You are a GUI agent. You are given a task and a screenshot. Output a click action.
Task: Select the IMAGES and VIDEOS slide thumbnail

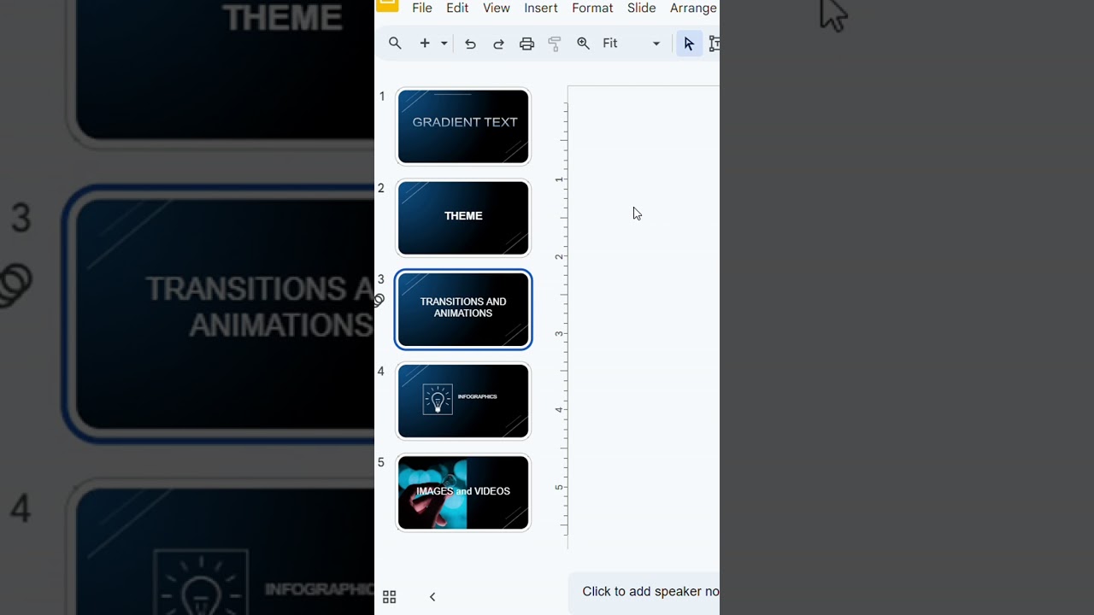(463, 492)
